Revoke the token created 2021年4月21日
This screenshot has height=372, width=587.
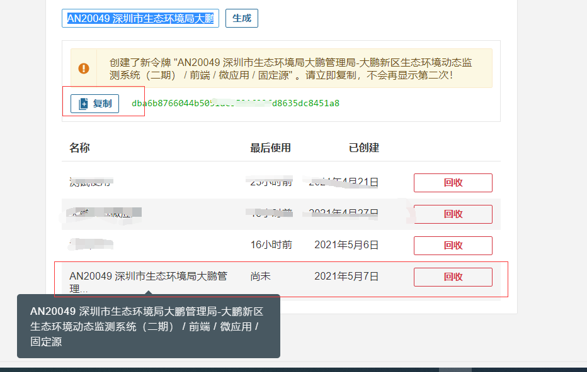[453, 183]
